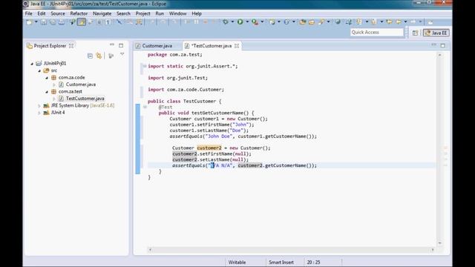This screenshot has height=267, width=475.
Task: Open the Debug icon's dropdown arrow
Action: click(232, 22)
